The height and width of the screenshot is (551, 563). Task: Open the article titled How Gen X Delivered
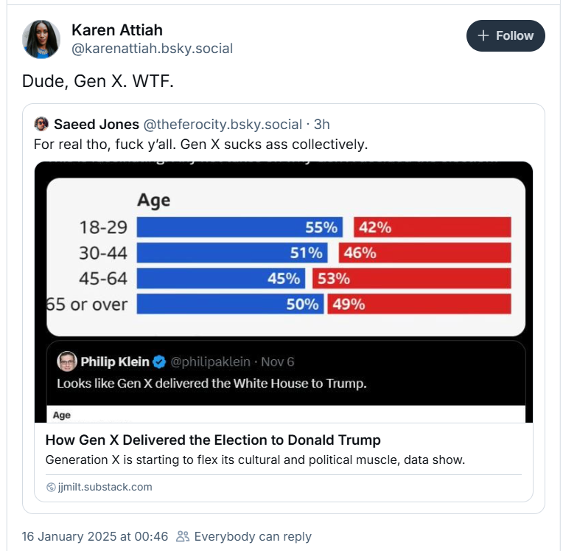(213, 440)
